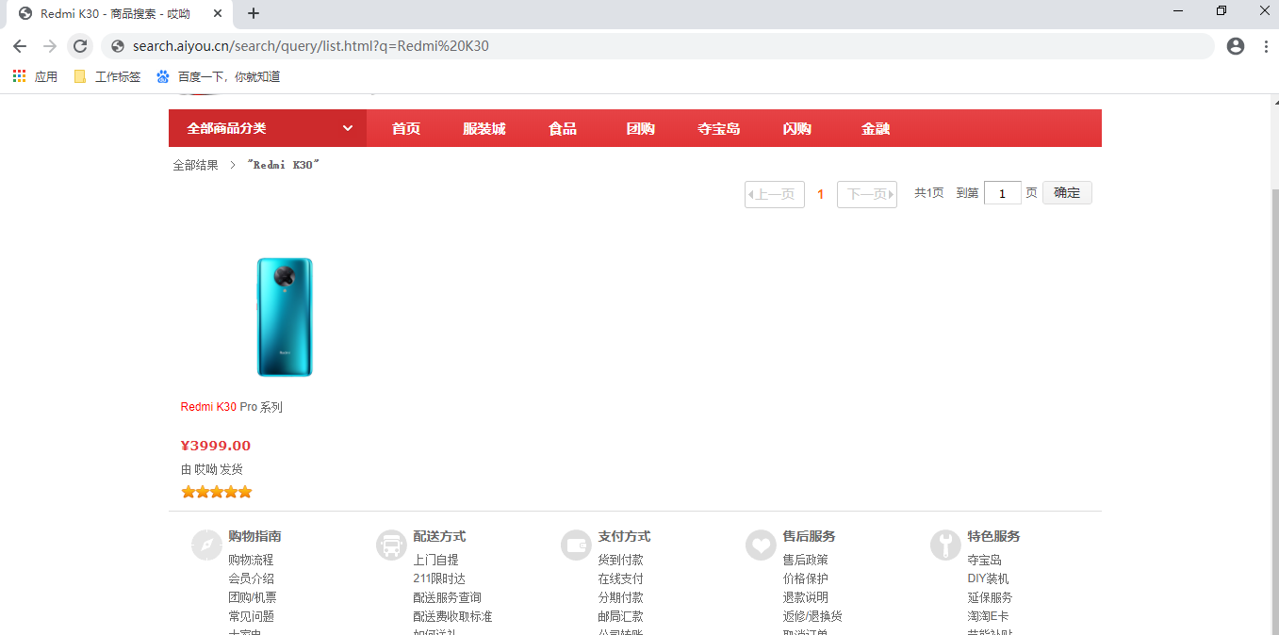Click the 配送方式 truck icon
The image size is (1279, 635).
point(391,545)
